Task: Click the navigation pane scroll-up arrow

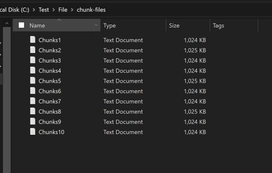Action: [x=7, y=23]
